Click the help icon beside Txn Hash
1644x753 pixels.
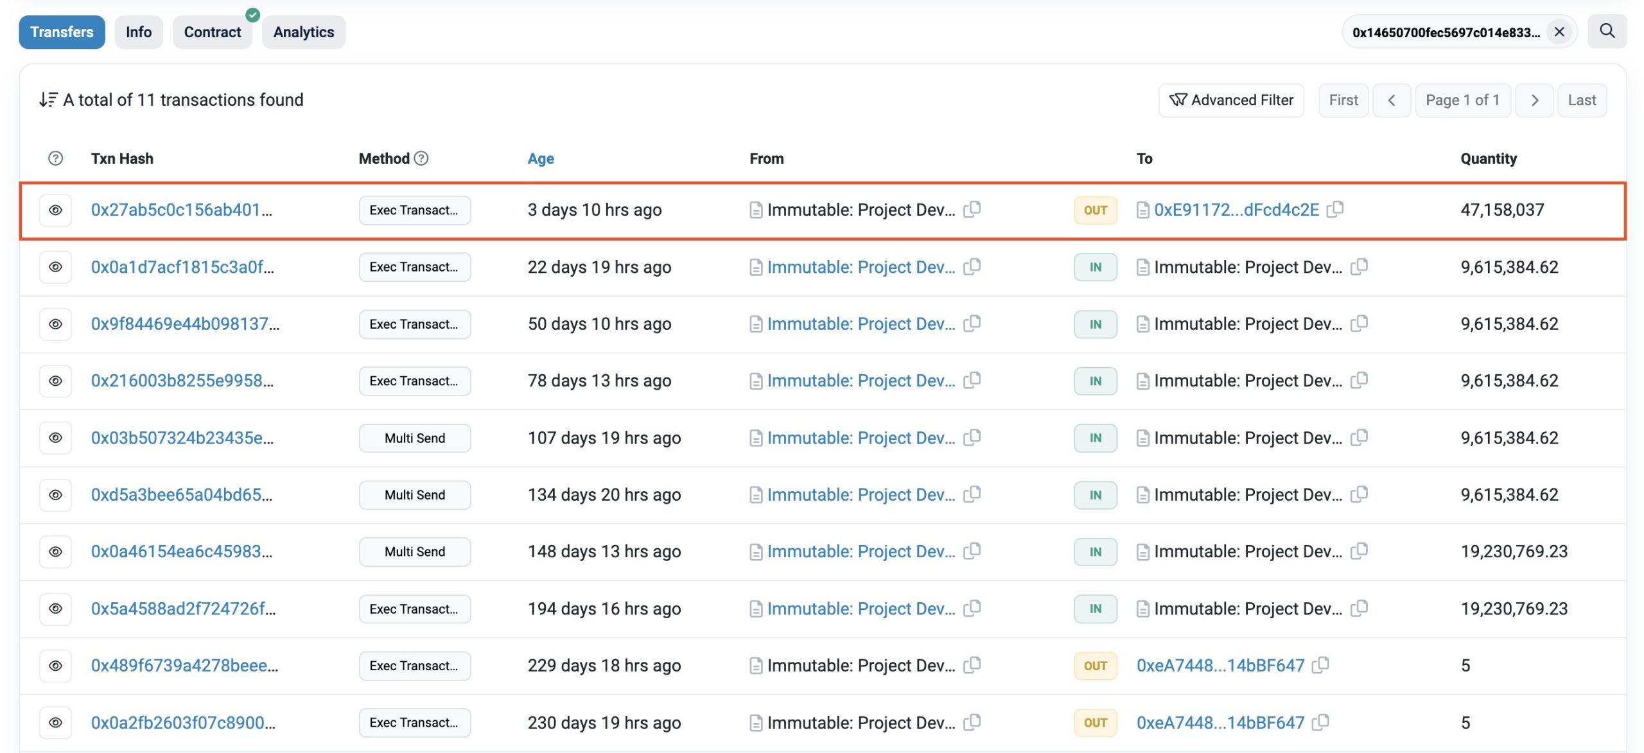[56, 158]
